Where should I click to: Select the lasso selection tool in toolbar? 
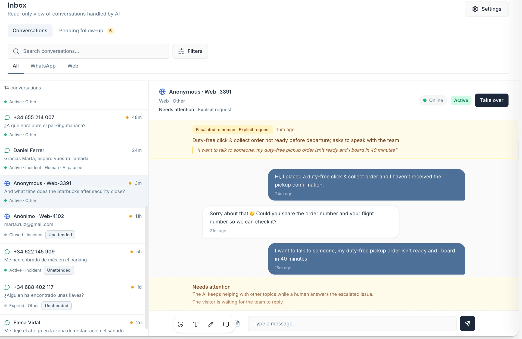(181, 324)
